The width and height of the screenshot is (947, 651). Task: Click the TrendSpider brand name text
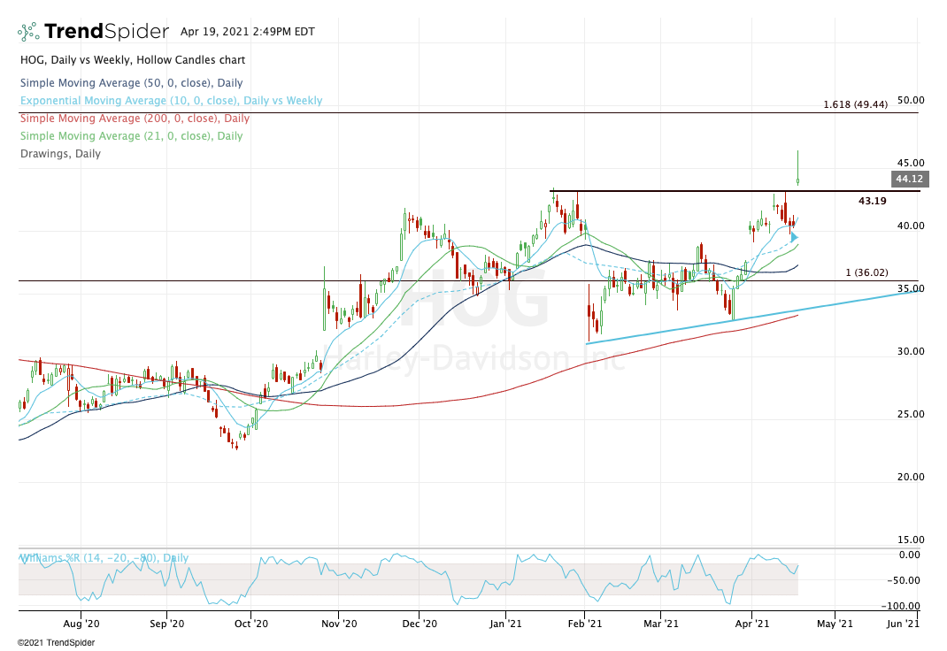104,32
